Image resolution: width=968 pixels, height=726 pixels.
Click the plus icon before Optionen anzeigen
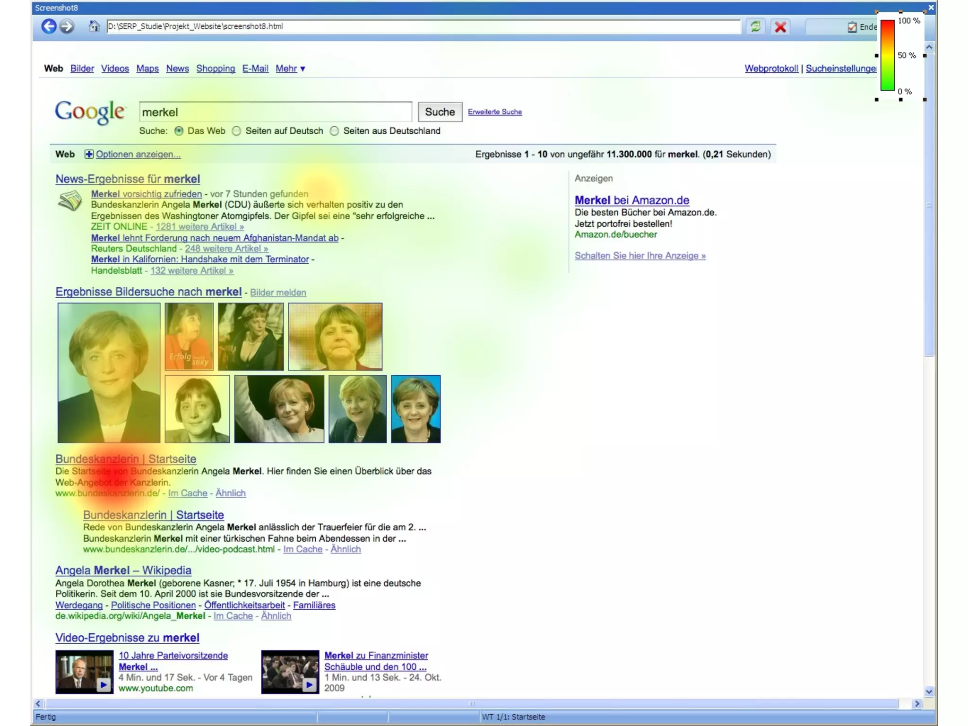click(88, 154)
